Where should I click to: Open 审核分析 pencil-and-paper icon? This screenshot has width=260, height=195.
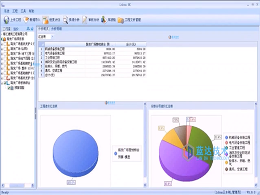[x=85, y=20]
